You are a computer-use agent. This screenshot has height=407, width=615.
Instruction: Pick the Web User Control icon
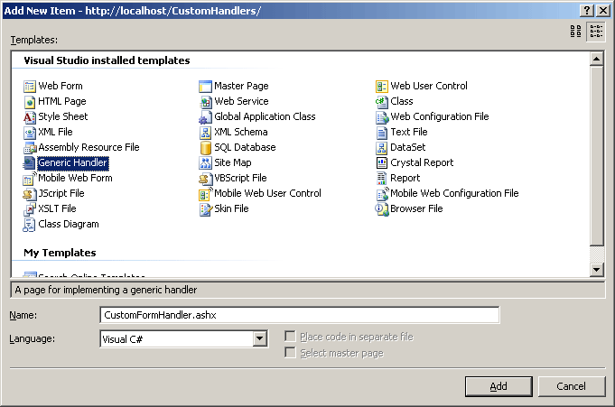pos(382,87)
